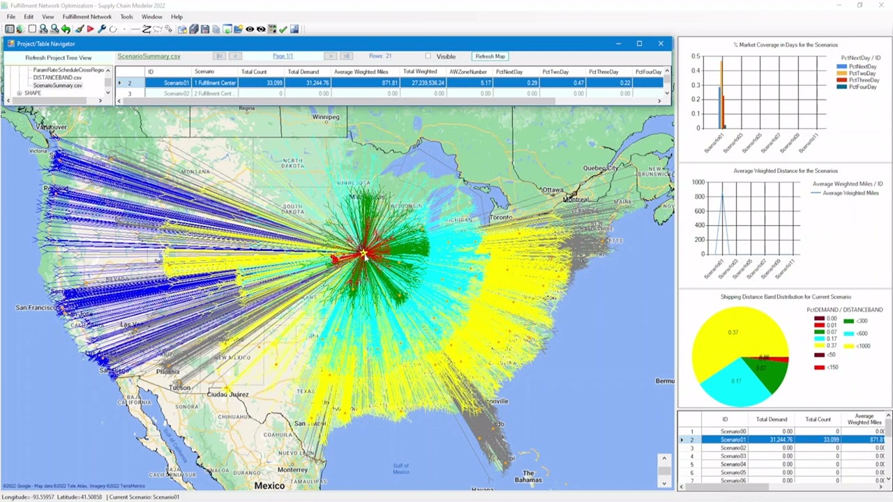This screenshot has height=502, width=893.
Task: Select ParamRateScheduleCrossRegio tree item
Action: tap(68, 70)
